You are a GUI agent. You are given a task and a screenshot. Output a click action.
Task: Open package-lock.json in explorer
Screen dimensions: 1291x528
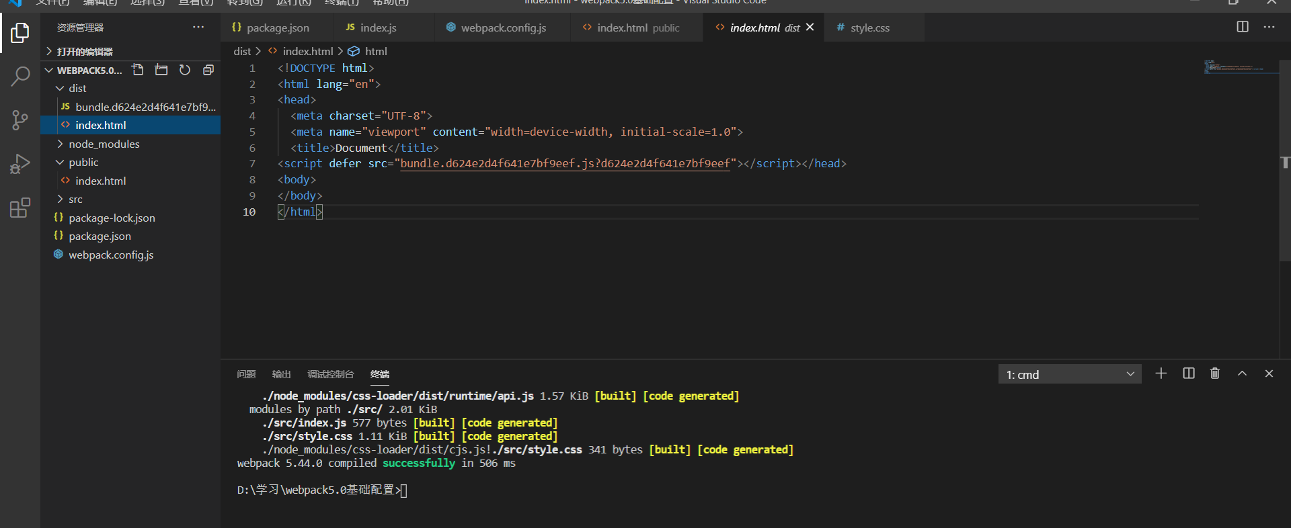click(x=130, y=218)
